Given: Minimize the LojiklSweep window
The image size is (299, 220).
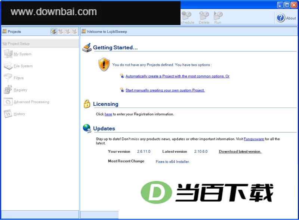Looking at the screenshot, I should pos(280,5).
